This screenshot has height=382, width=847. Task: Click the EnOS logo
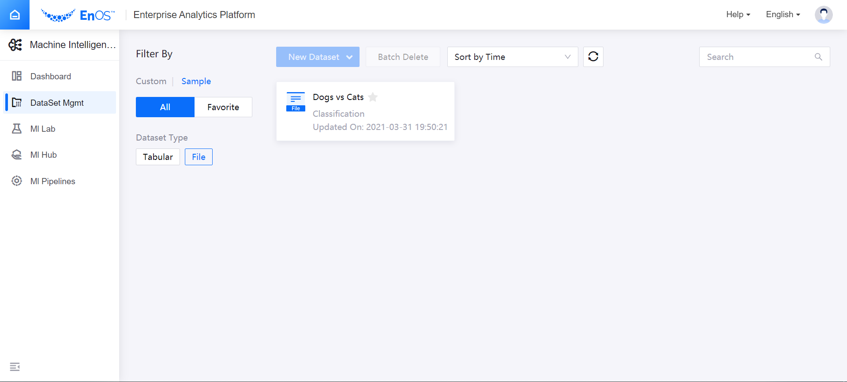coord(78,15)
